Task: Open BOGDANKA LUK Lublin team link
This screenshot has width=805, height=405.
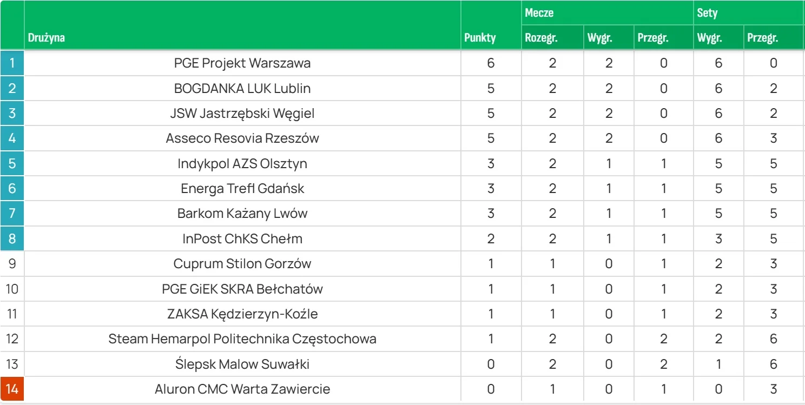Action: click(x=242, y=88)
